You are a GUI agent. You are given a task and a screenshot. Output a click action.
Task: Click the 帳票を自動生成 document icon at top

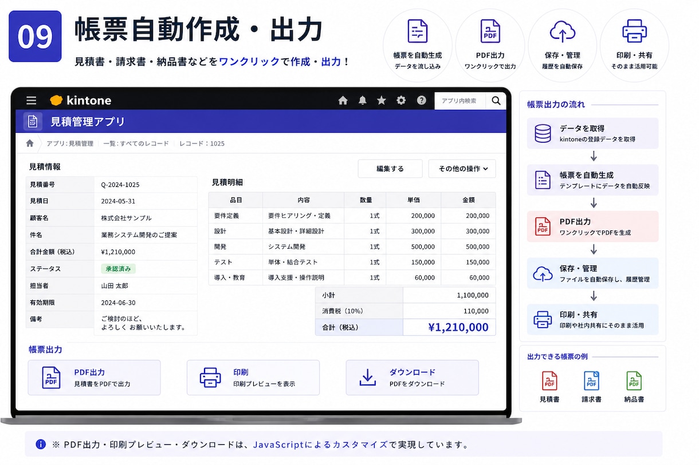418,31
